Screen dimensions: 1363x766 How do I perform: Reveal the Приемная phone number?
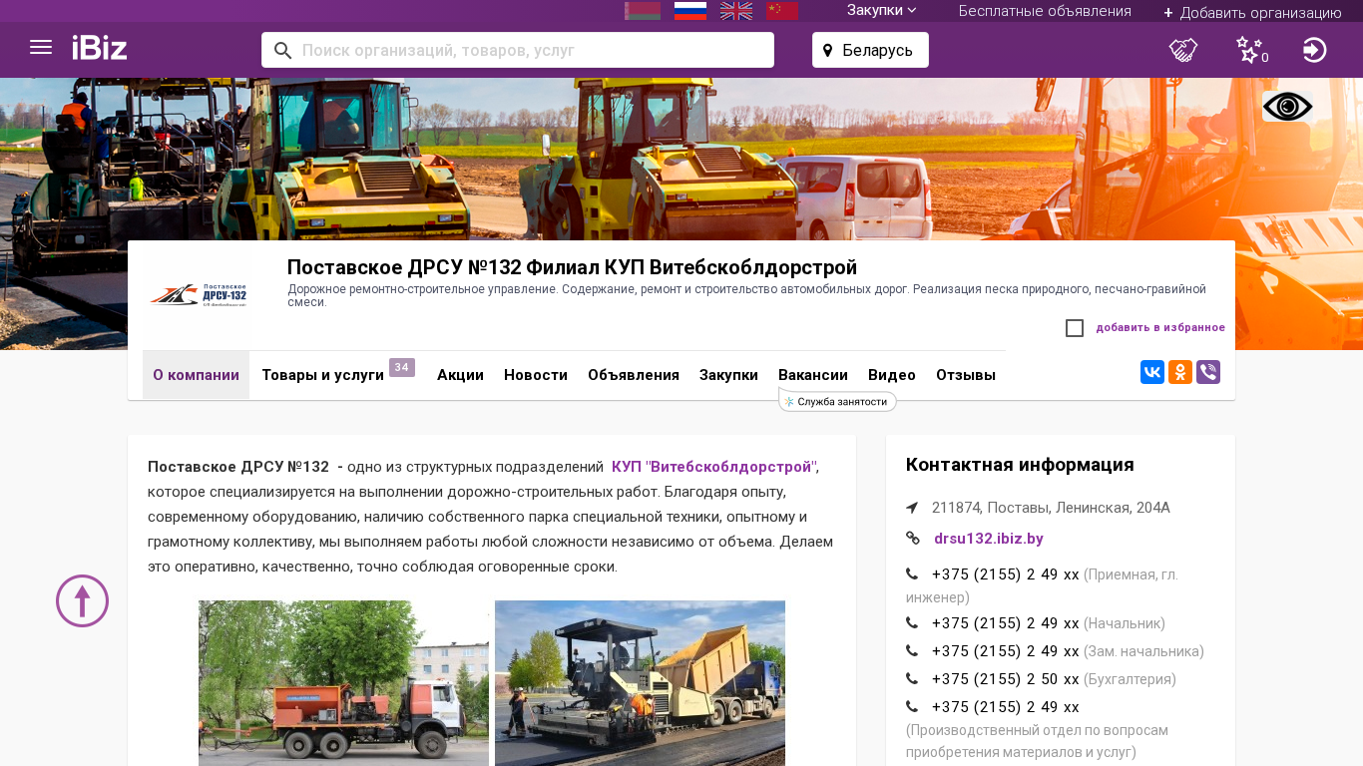pos(1006,574)
